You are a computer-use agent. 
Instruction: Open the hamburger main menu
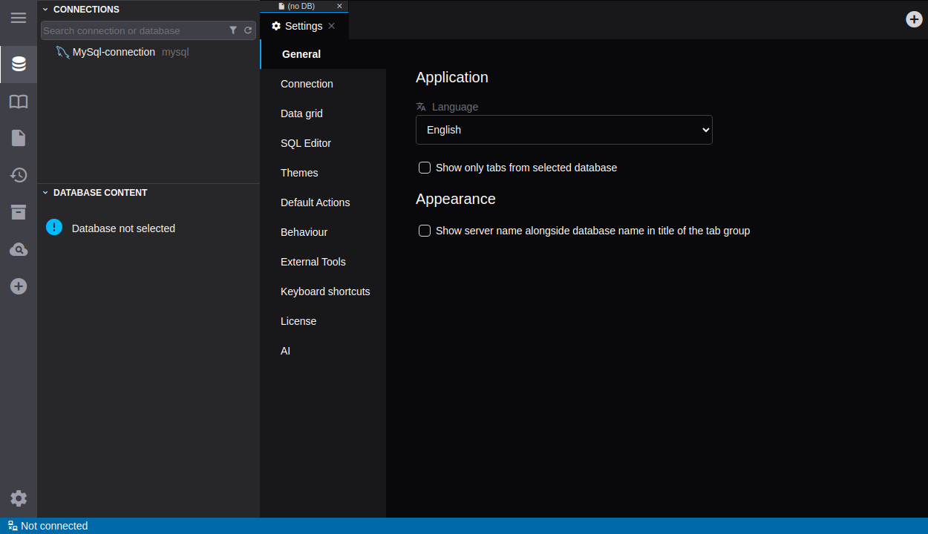pos(19,18)
